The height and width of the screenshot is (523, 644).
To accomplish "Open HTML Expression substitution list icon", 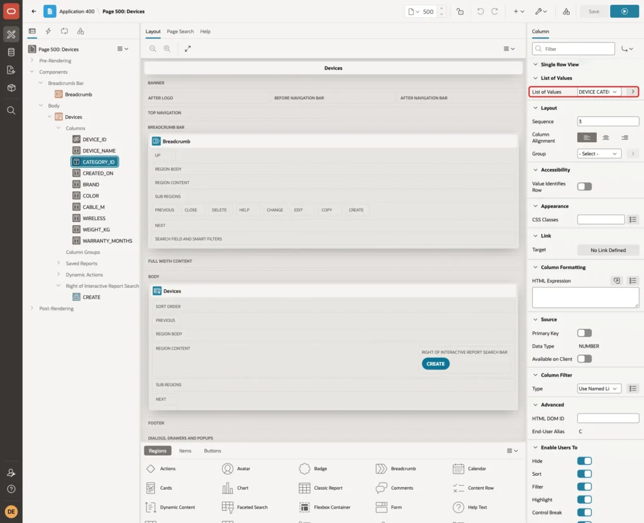I will 633,281.
